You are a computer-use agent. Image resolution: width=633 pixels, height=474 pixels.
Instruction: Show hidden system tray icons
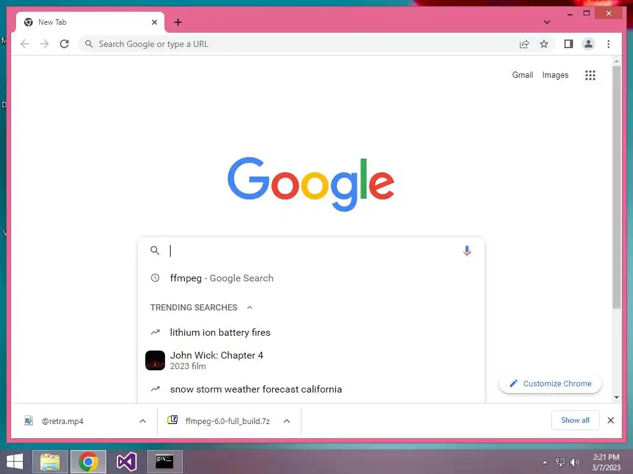545,462
